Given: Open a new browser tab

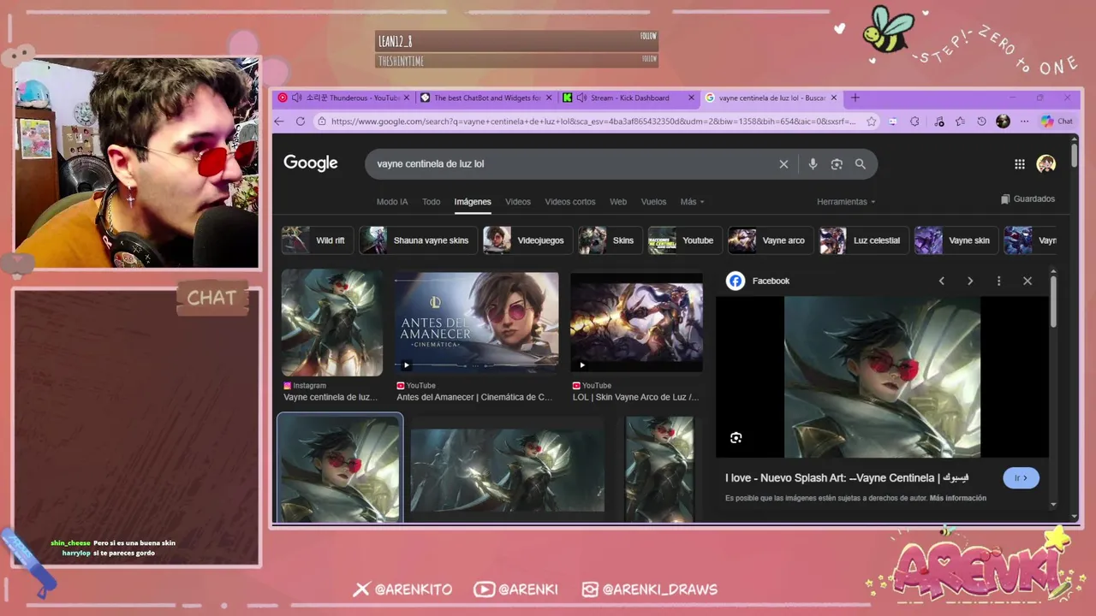Looking at the screenshot, I should (x=855, y=98).
